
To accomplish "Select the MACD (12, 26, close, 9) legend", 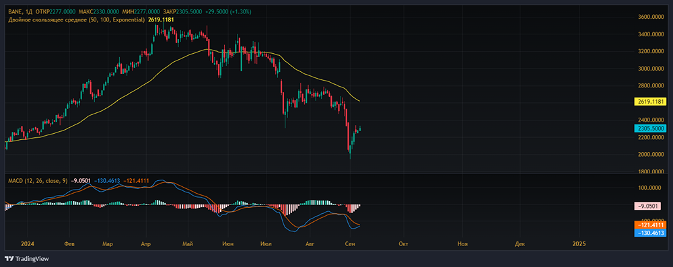I will pos(38,181).
